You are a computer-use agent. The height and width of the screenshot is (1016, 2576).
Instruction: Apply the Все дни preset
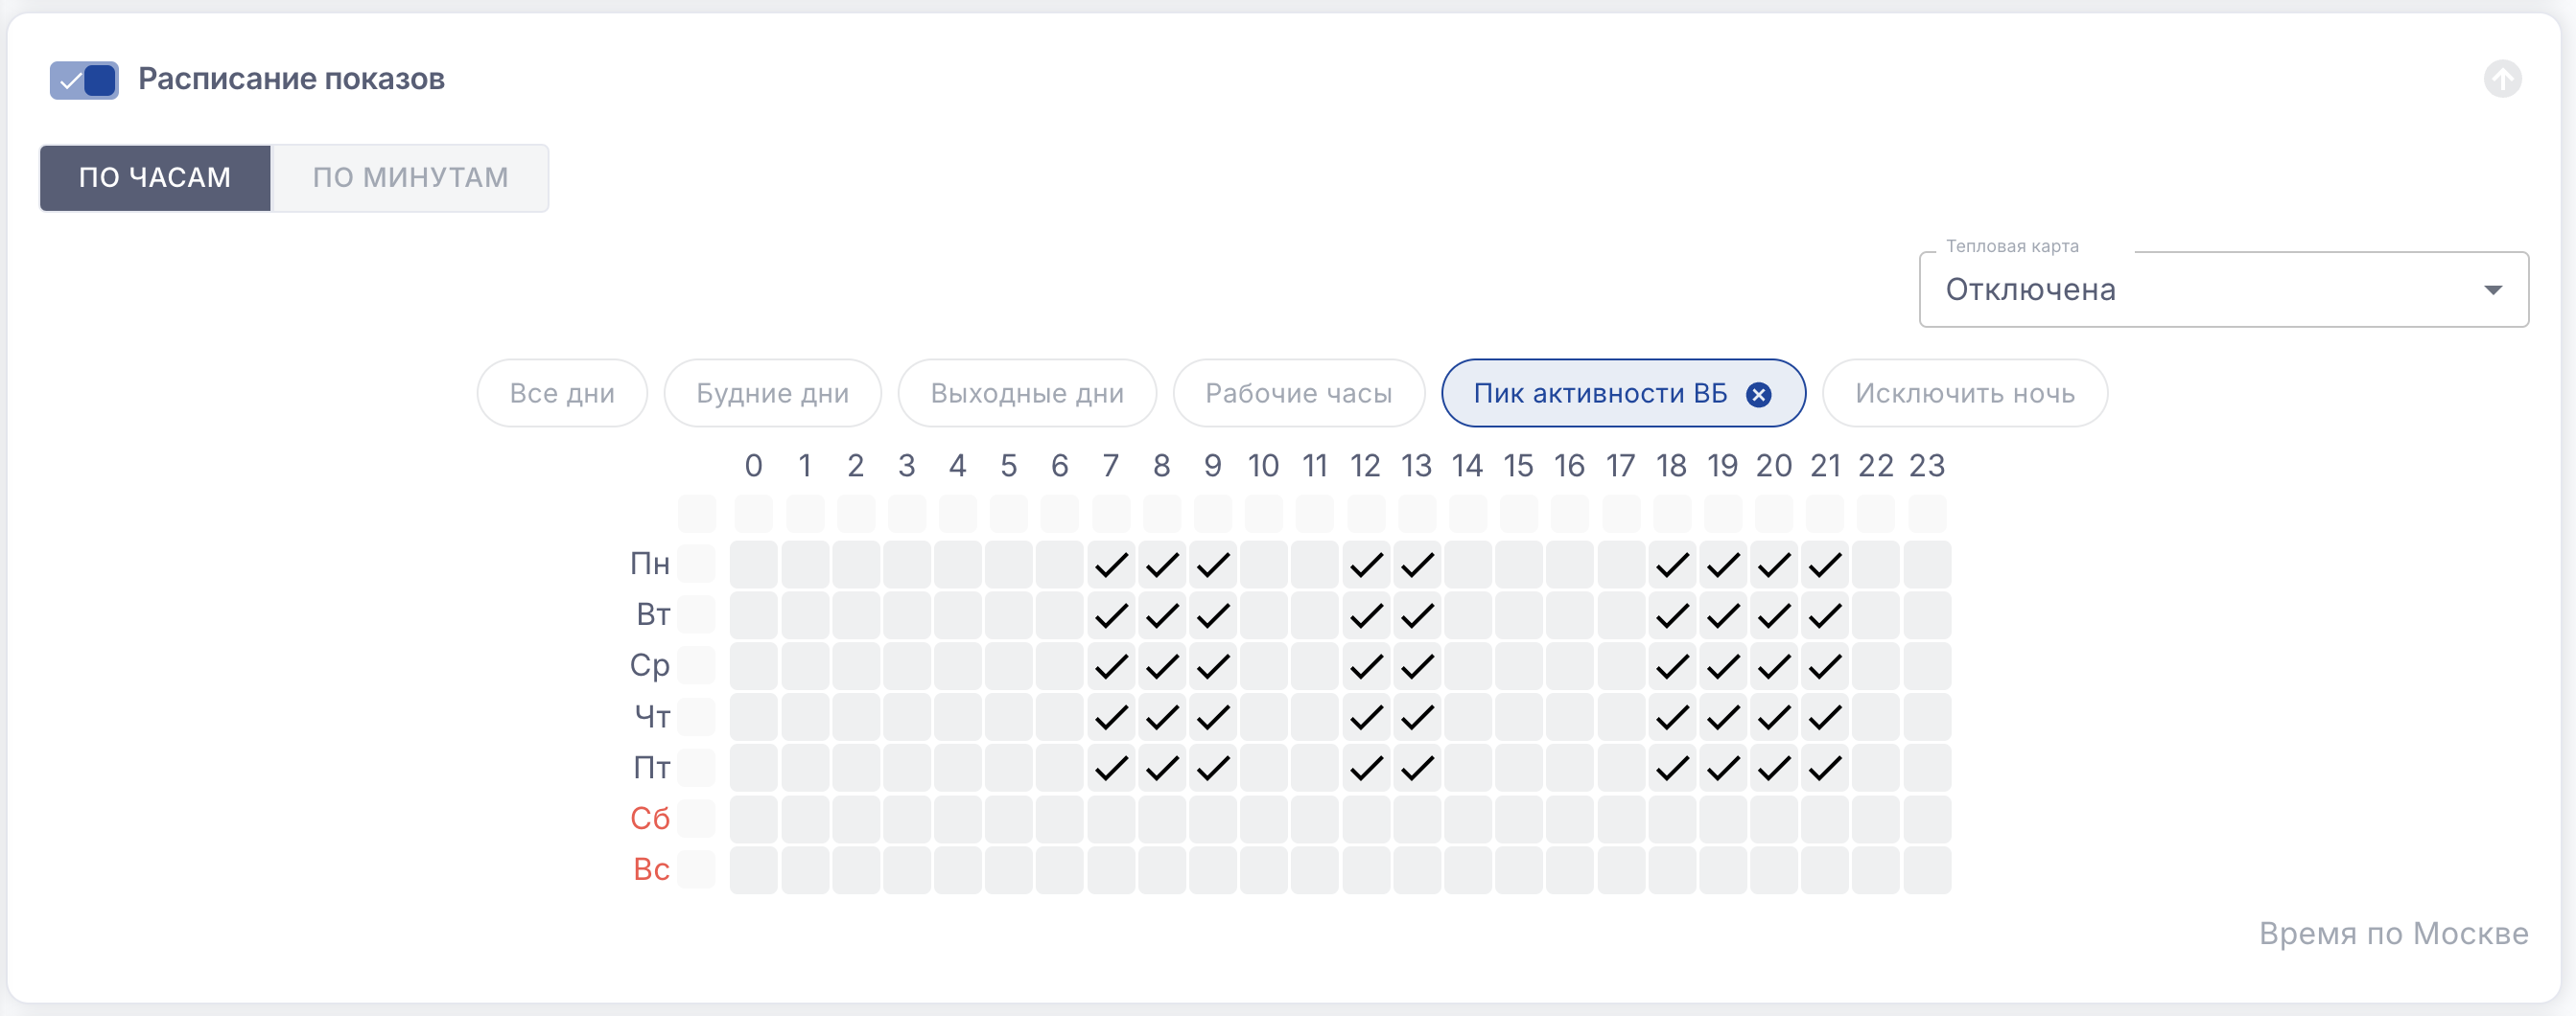(x=562, y=394)
